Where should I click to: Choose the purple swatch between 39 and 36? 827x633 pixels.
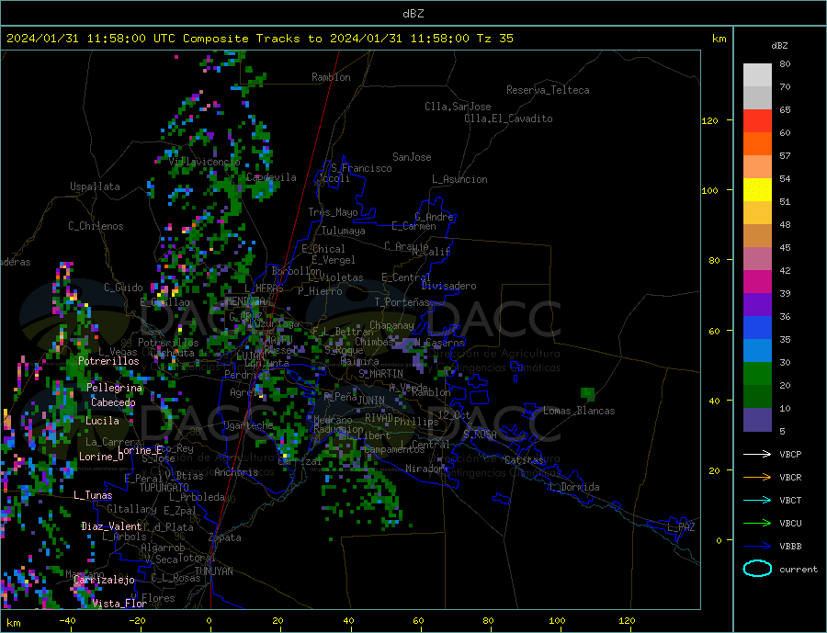click(757, 305)
